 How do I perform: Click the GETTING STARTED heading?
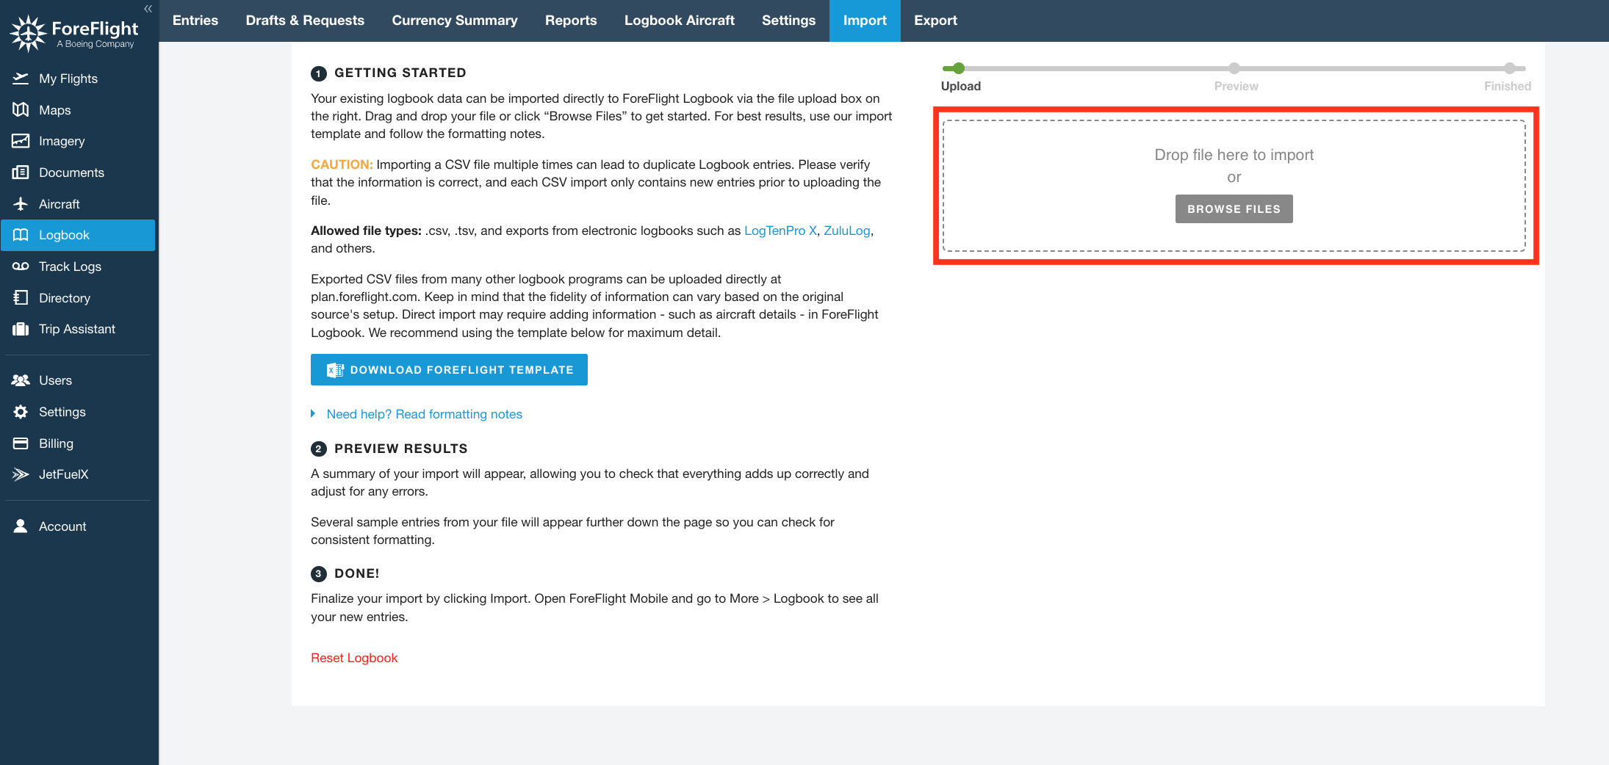400,73
